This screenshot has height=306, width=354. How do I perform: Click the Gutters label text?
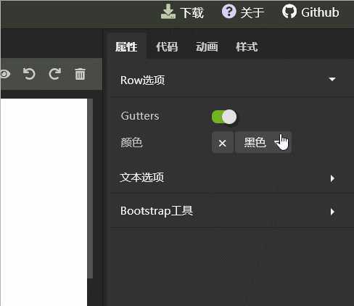140,116
